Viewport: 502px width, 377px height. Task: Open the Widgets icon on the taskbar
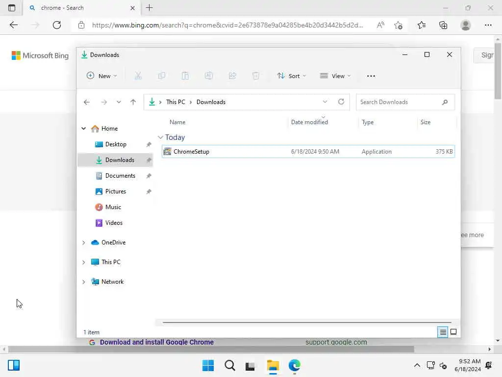coord(14,365)
